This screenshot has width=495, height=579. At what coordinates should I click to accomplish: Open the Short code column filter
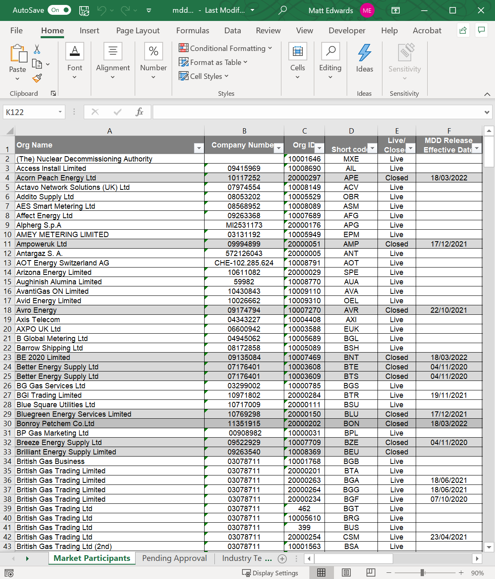372,148
